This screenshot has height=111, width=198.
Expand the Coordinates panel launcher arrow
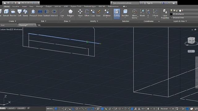click(159, 21)
